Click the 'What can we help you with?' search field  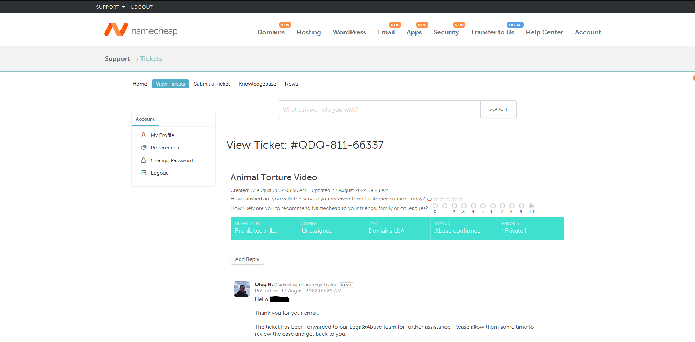[379, 109]
